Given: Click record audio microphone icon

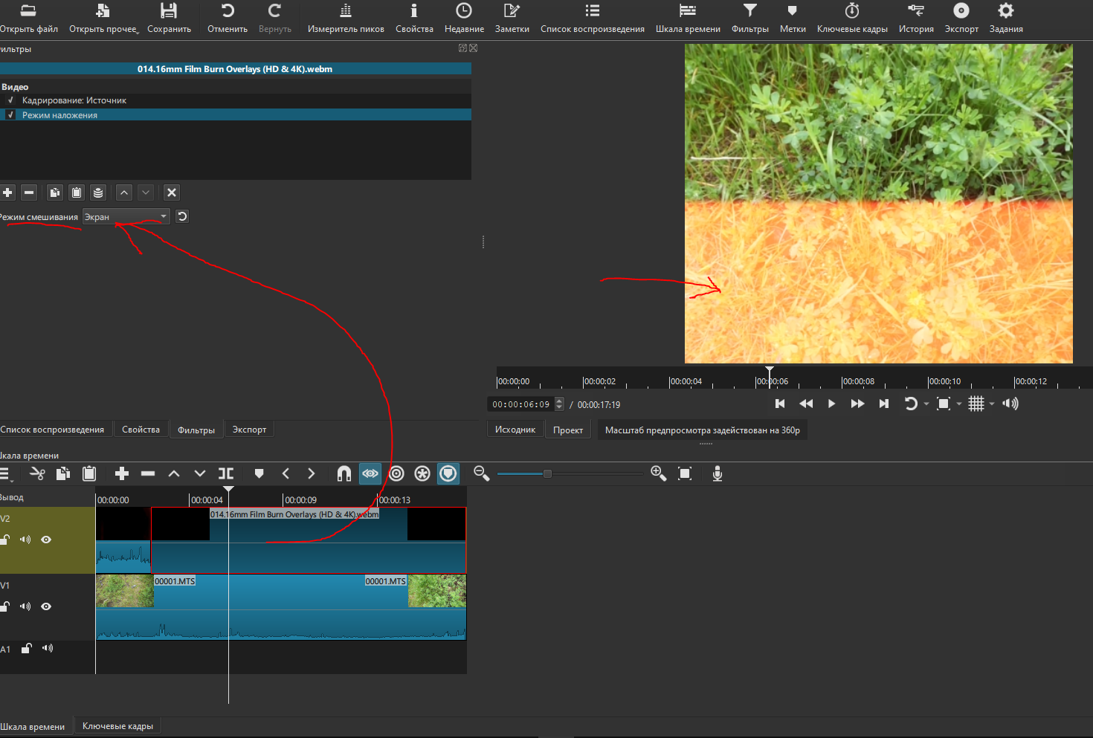Looking at the screenshot, I should coord(717,473).
